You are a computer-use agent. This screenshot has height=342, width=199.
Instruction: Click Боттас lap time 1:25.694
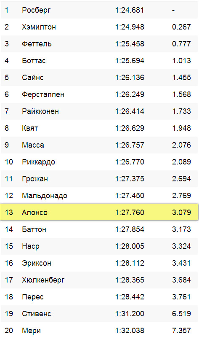pos(130,61)
